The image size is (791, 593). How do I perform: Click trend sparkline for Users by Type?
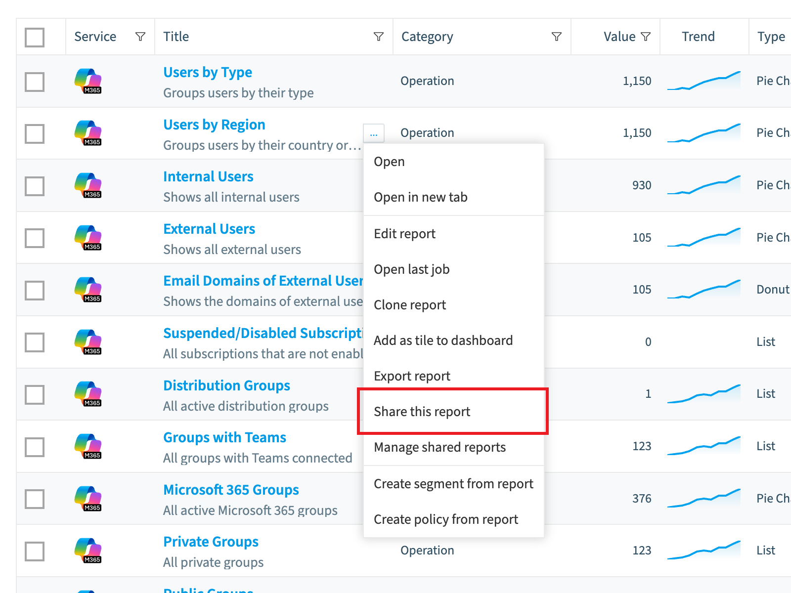pos(704,81)
